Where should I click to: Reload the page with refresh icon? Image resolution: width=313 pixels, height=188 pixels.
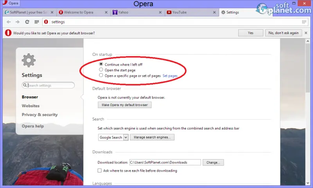(27, 22)
